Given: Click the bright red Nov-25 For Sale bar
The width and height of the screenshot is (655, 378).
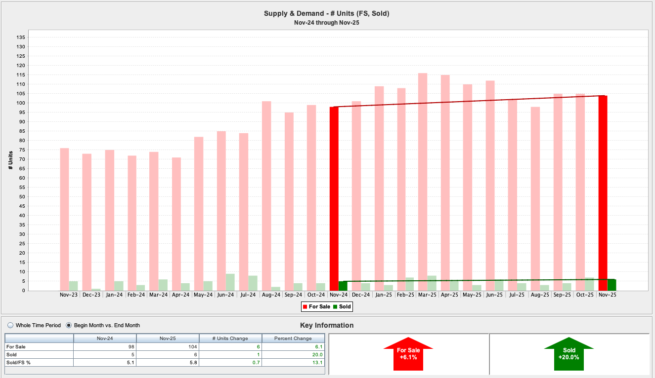Looking at the screenshot, I should click(603, 193).
